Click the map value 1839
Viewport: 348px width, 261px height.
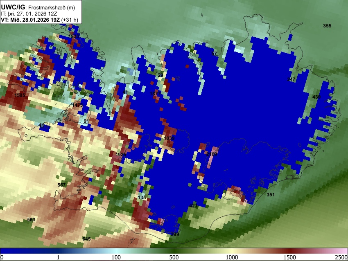point(169,138)
